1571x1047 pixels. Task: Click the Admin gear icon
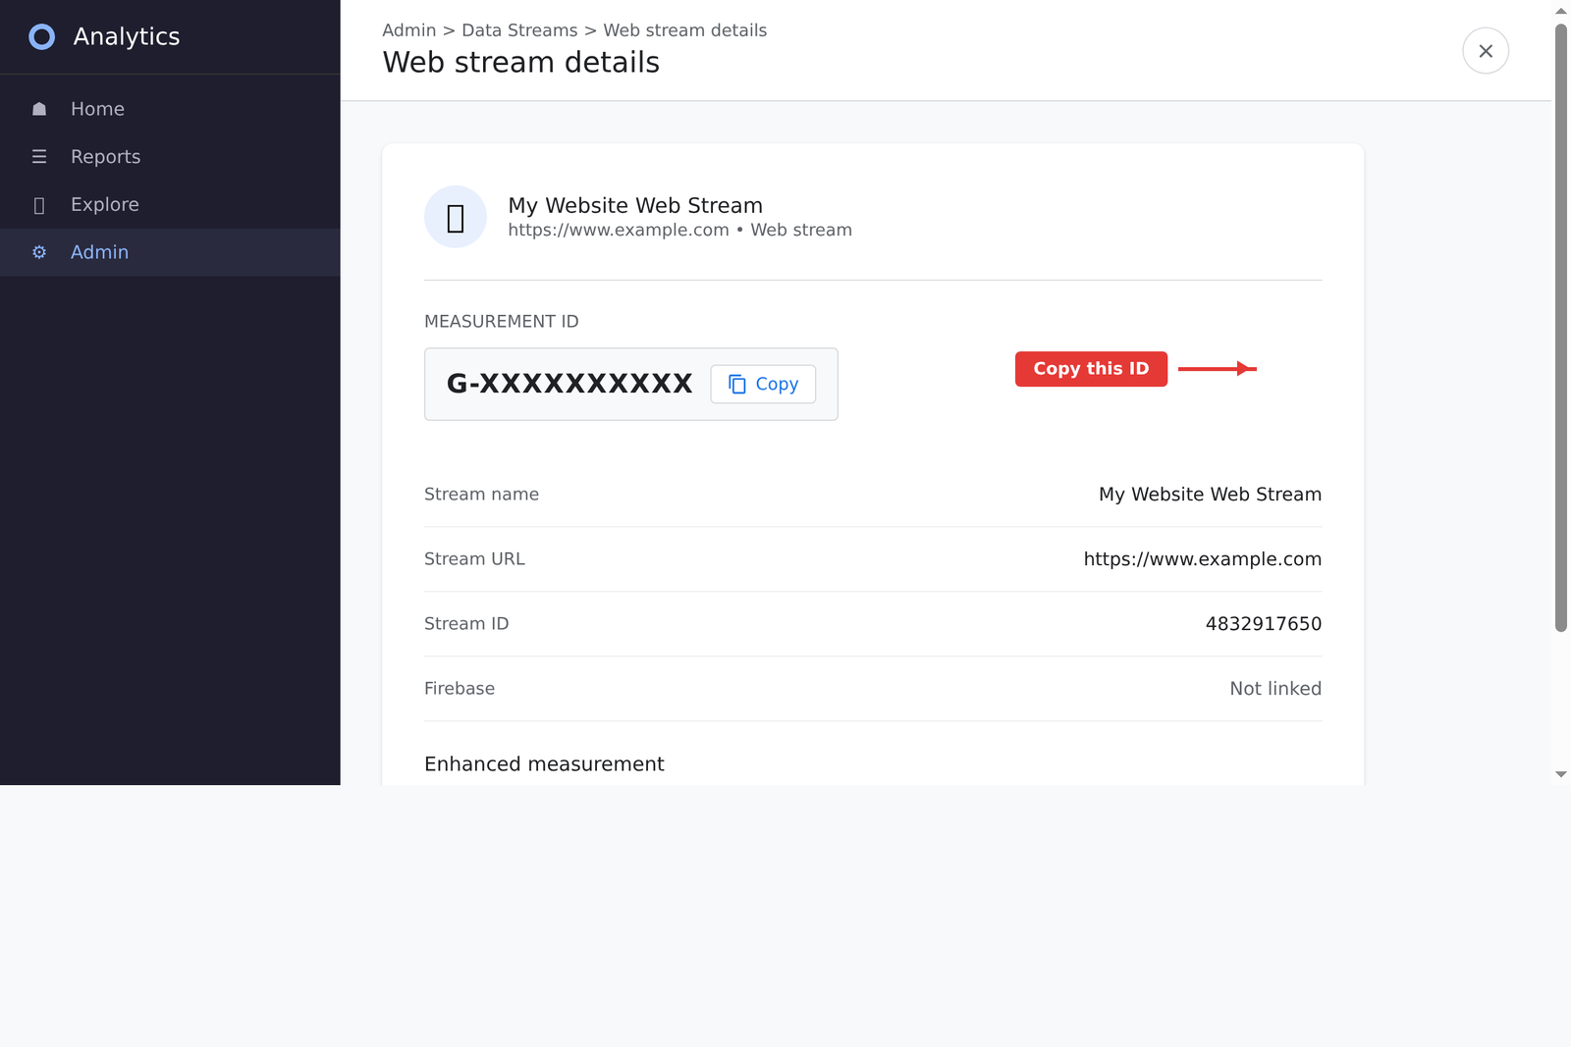tap(39, 252)
